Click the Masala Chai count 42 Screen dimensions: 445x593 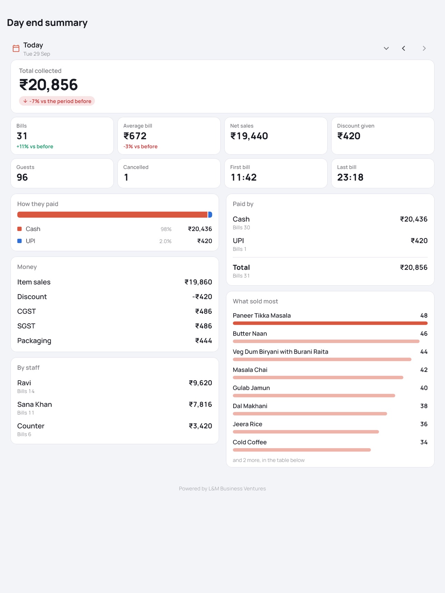pos(424,370)
